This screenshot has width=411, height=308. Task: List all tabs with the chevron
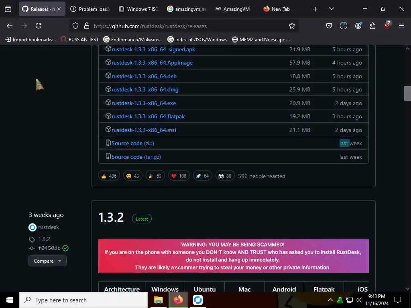click(331, 9)
